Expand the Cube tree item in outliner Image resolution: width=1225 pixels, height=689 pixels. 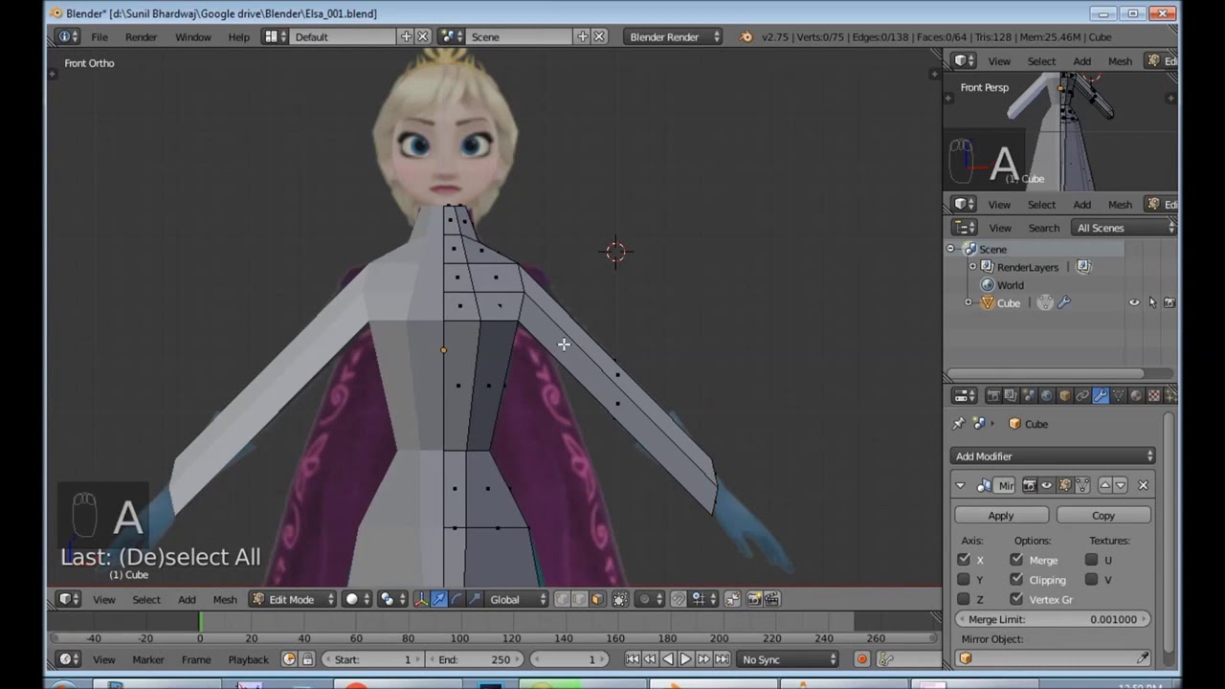tap(968, 302)
